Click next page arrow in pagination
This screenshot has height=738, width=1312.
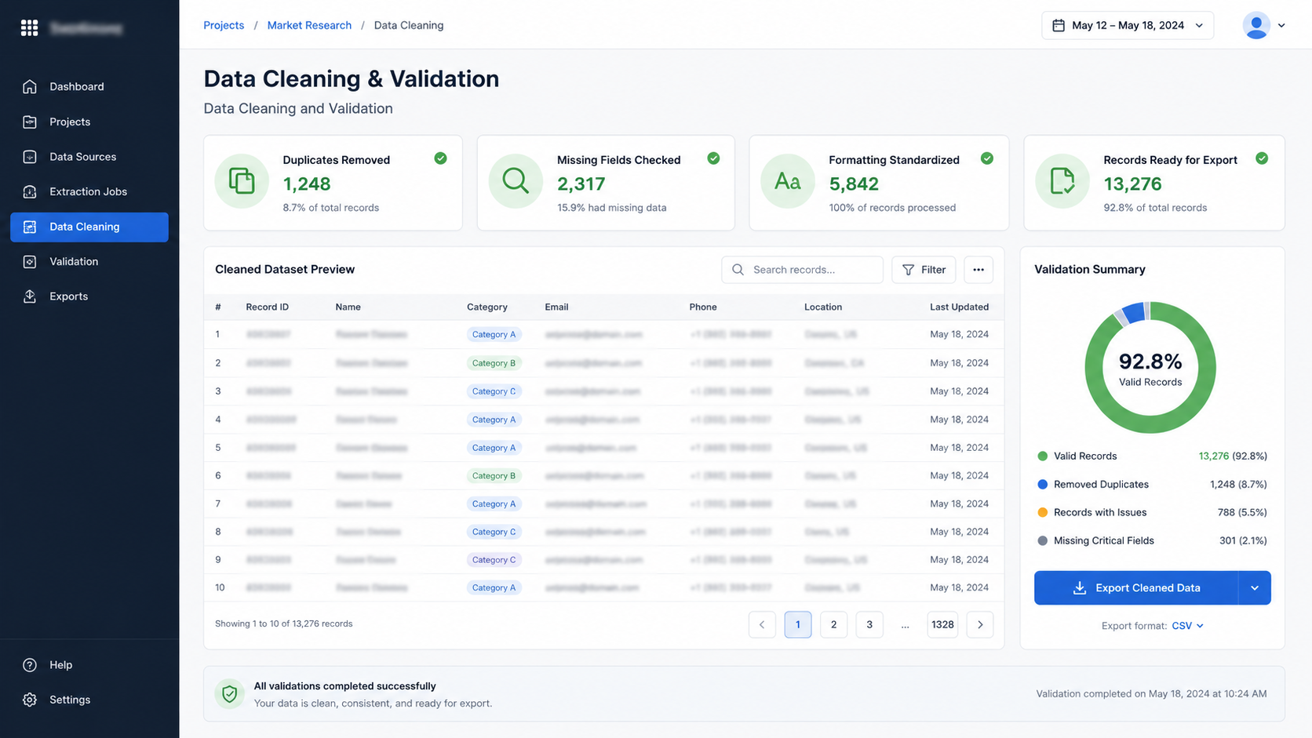pos(980,624)
